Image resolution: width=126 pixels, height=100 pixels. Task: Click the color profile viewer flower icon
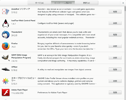click(x=6, y=81)
